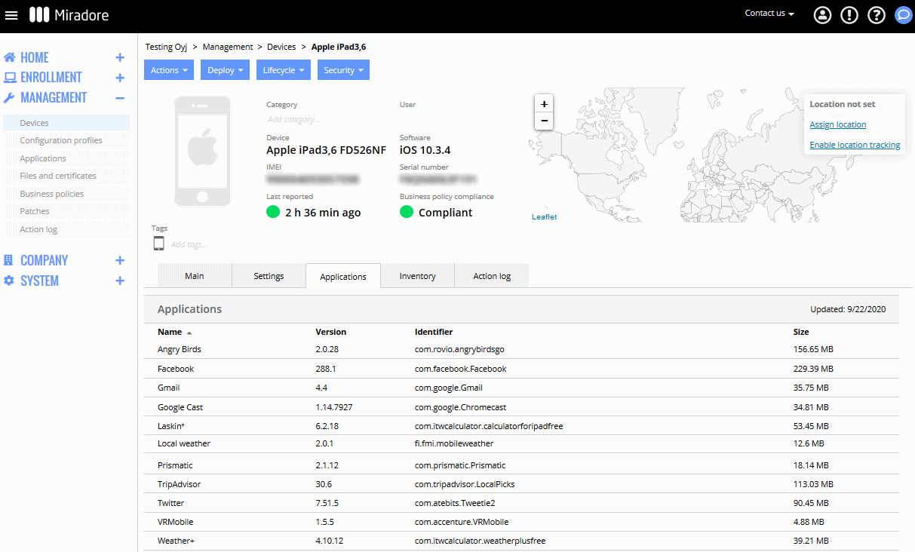The image size is (915, 552).
Task: Go to Management breadcrumb
Action: point(228,47)
